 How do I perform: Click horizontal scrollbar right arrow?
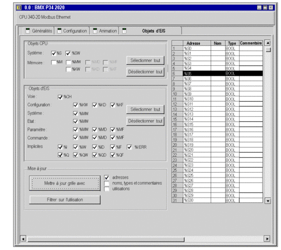click(x=267, y=239)
